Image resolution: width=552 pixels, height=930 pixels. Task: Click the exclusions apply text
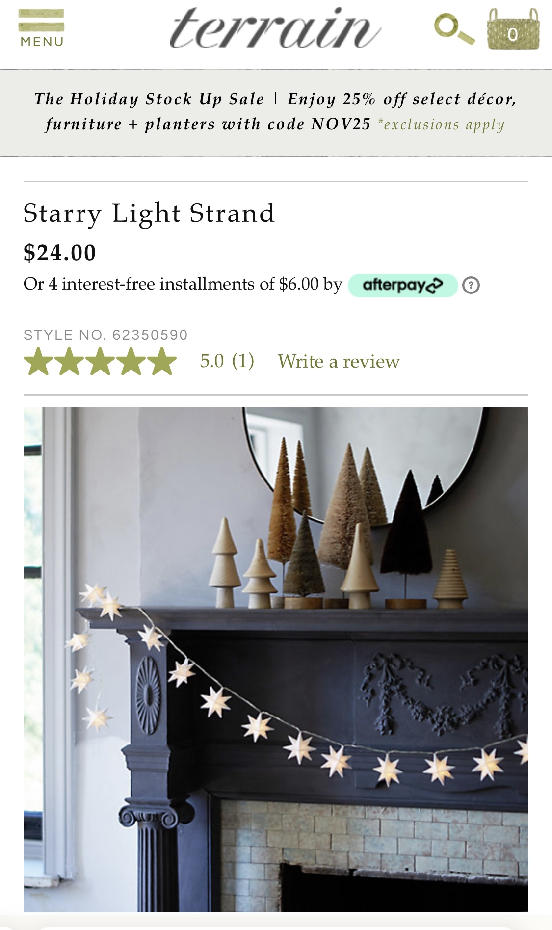click(441, 125)
